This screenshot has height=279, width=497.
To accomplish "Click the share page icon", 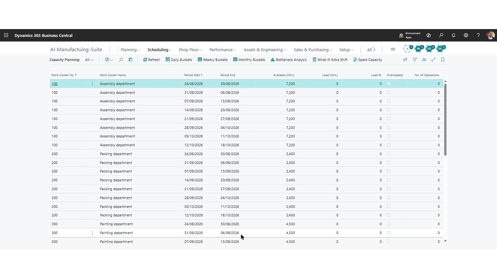I will point(405,60).
